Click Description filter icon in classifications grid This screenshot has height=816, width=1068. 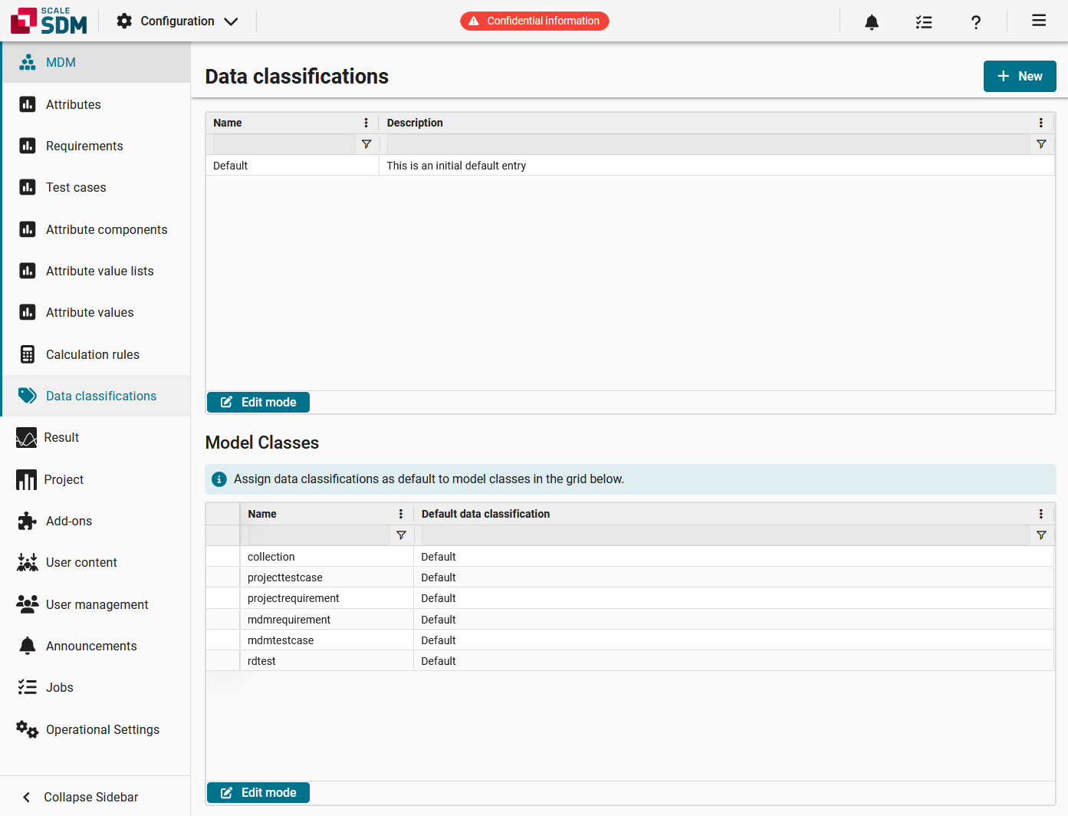pos(1041,144)
